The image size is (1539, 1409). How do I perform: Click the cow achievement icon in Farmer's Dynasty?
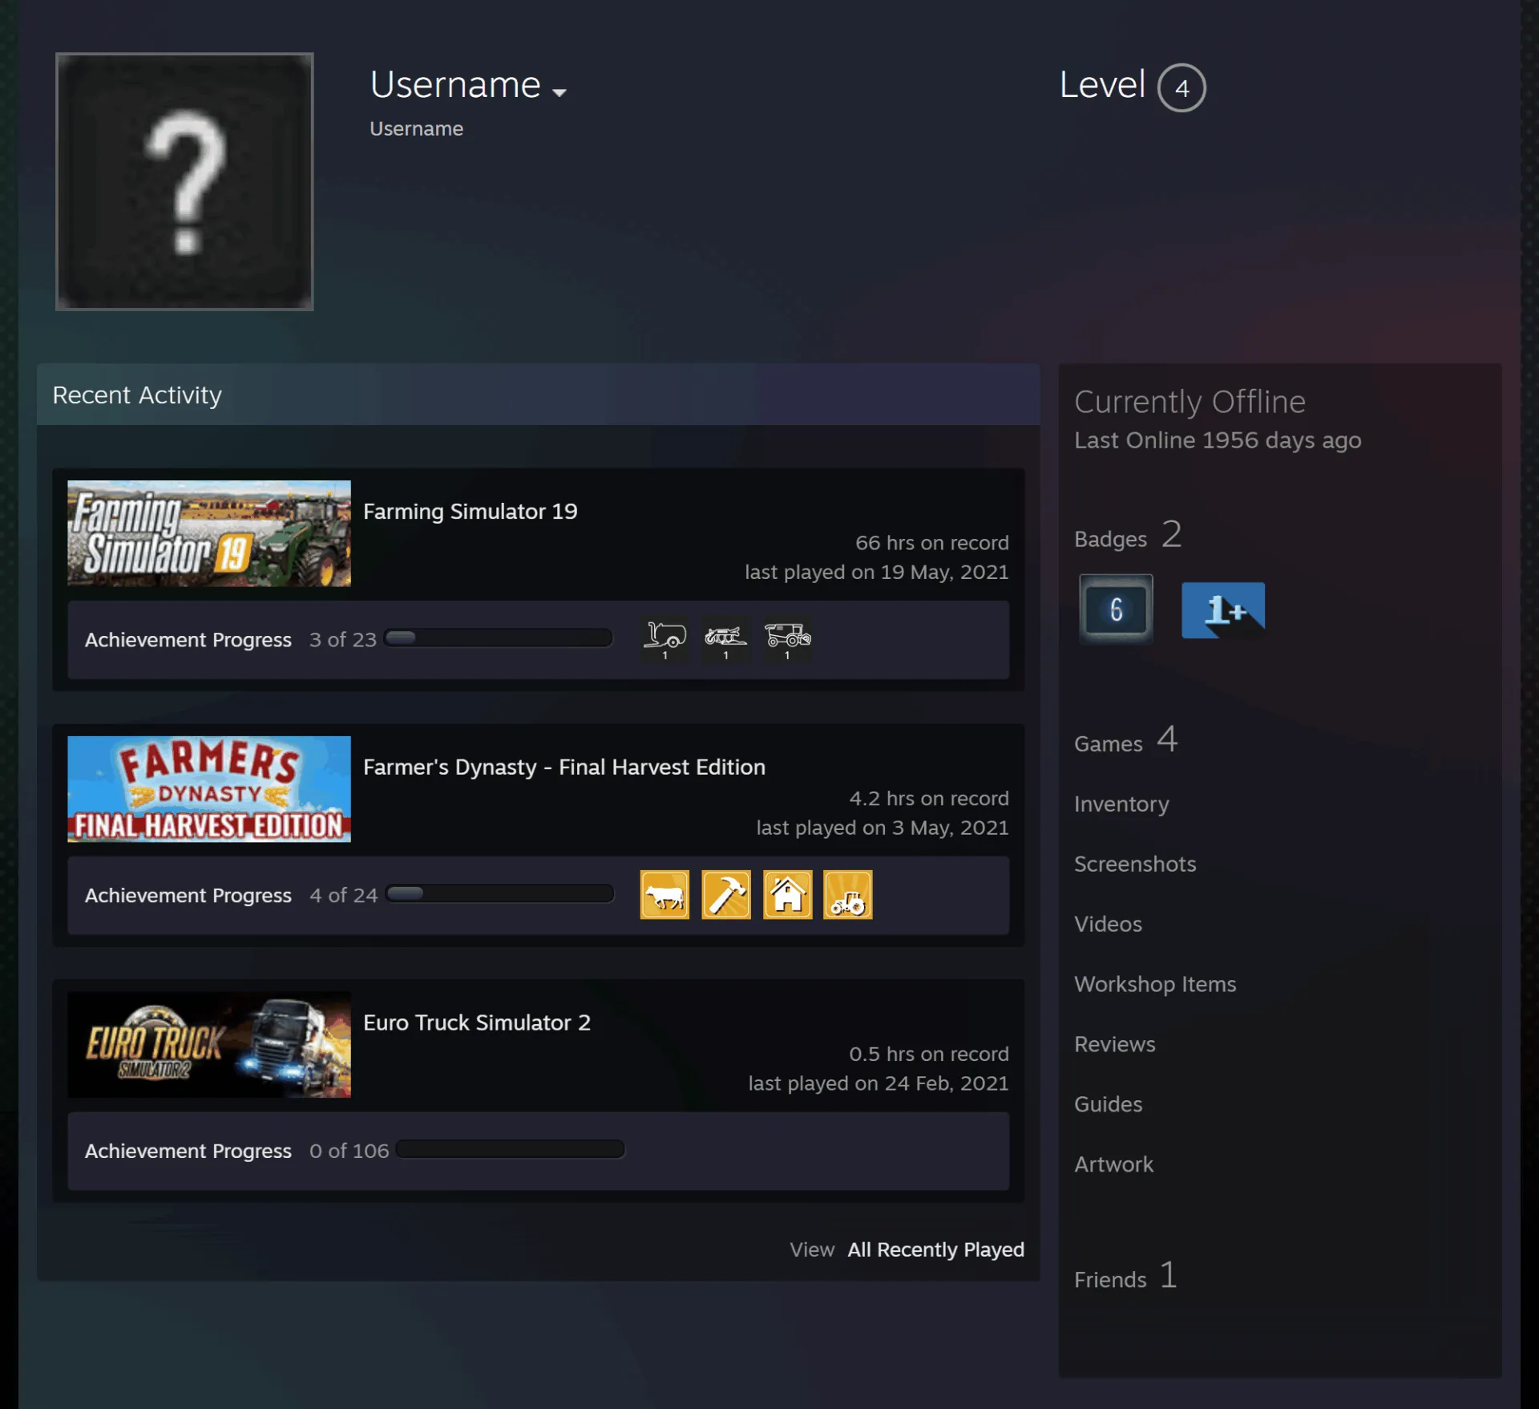pos(664,895)
